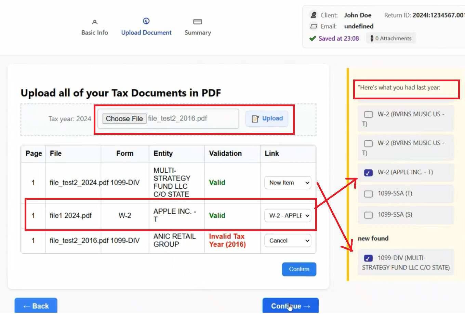Viewport: 465px width, 314px height.
Task: Click the document icon in the Upload button
Action: pyautogui.click(x=255, y=119)
